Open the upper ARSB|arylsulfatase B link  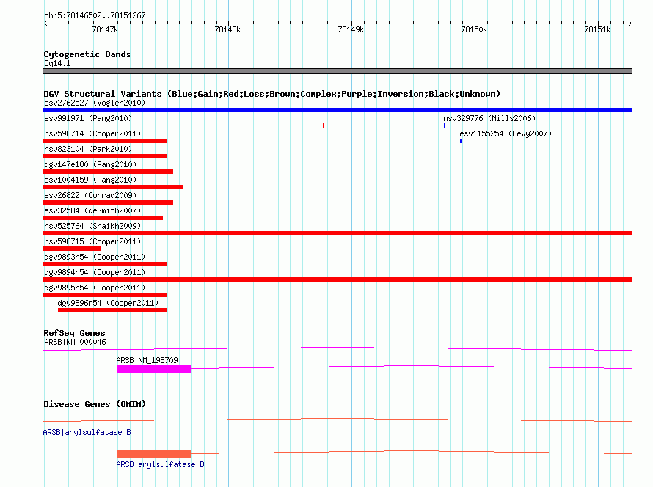(x=87, y=433)
